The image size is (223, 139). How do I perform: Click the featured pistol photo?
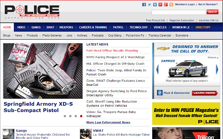43,71
